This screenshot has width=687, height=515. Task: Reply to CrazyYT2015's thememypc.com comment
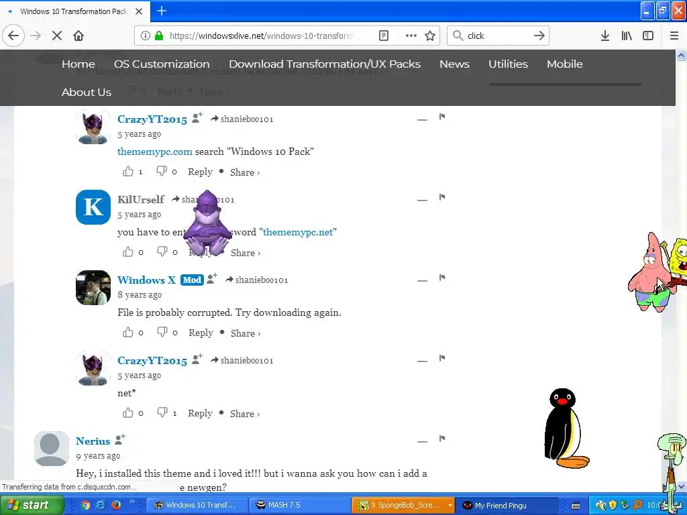(200, 172)
